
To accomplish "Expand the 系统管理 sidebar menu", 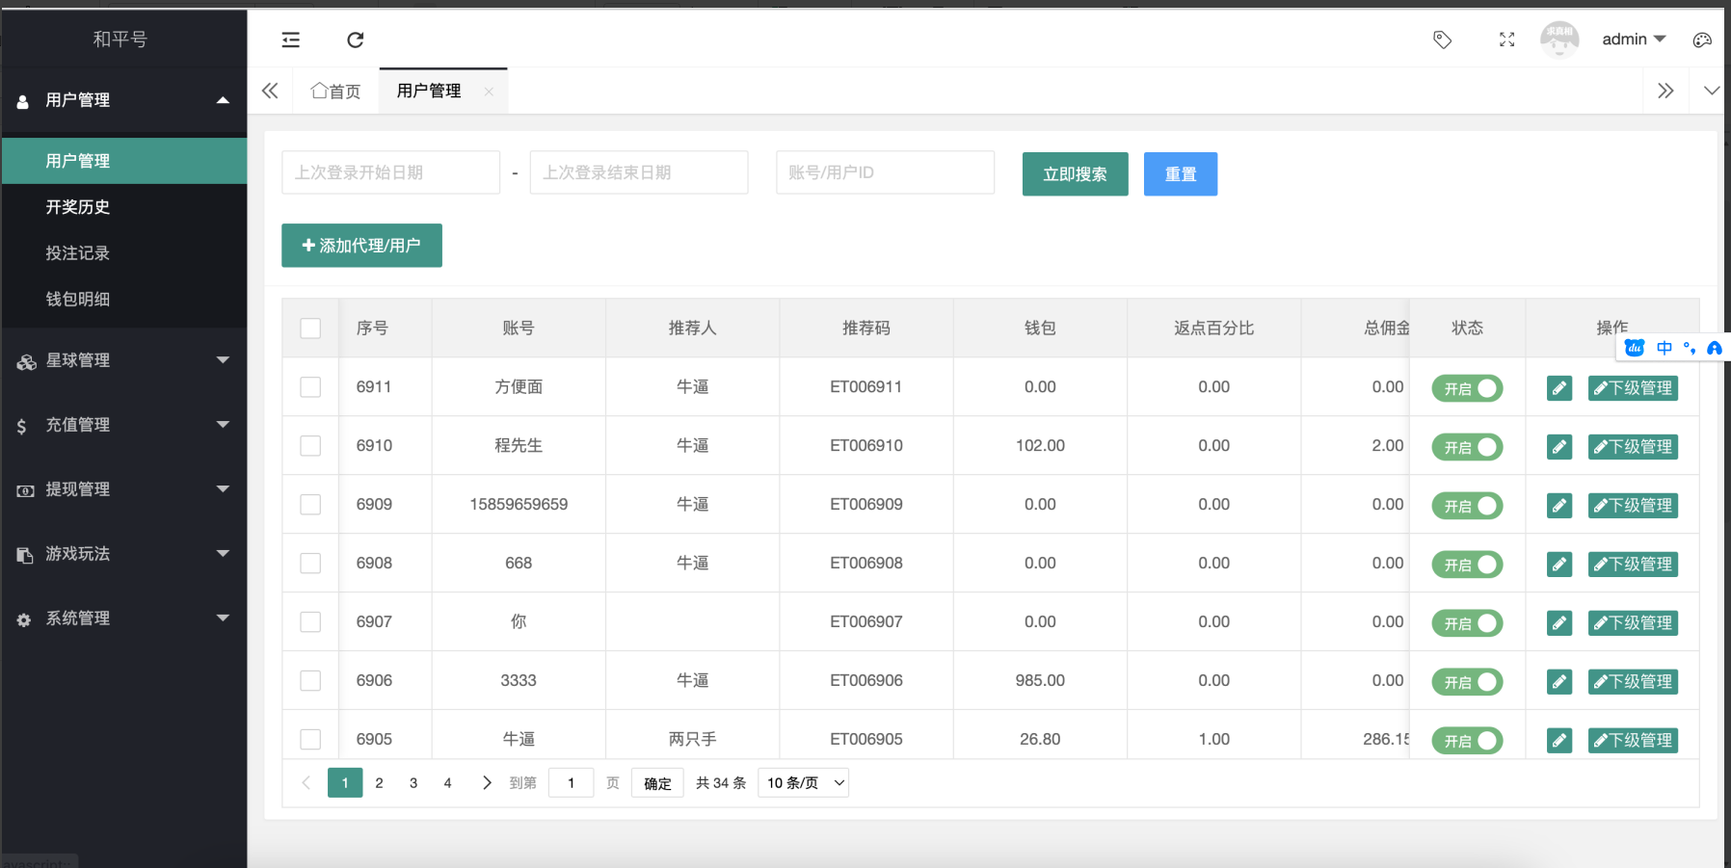I will tap(223, 618).
